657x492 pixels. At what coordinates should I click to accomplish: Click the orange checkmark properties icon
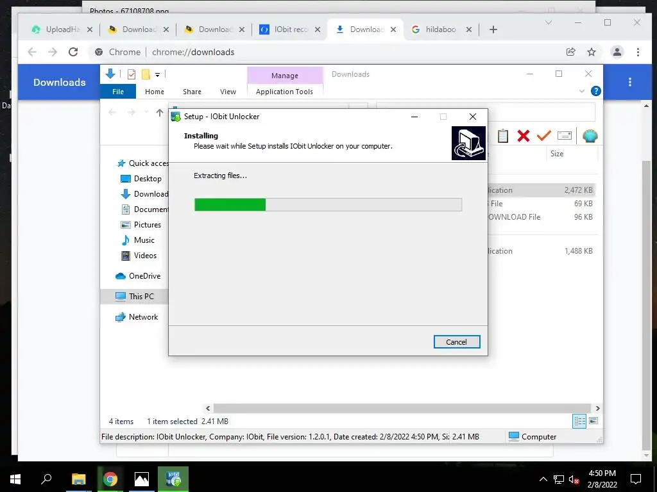[544, 136]
